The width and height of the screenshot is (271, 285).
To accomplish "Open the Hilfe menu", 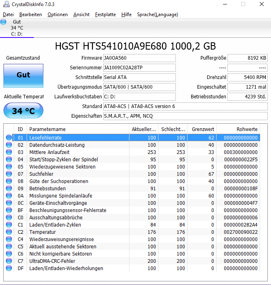I will coord(126,15).
